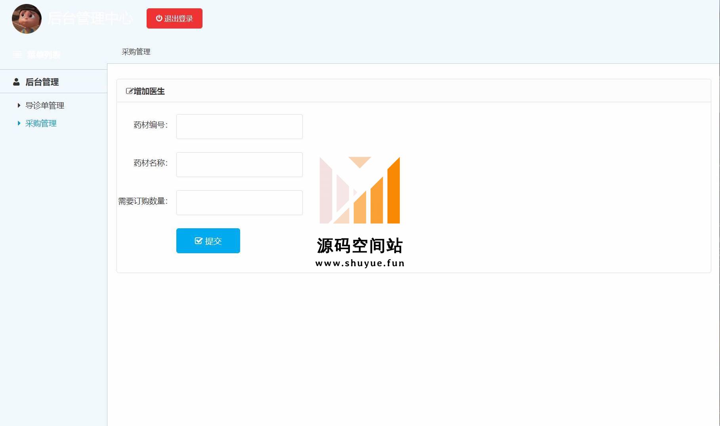Click the hamburger icon beside 菜单列表

17,54
